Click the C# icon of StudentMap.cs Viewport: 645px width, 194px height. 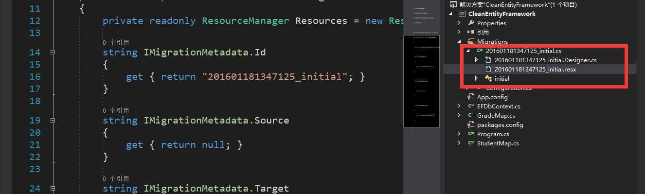(x=471, y=143)
